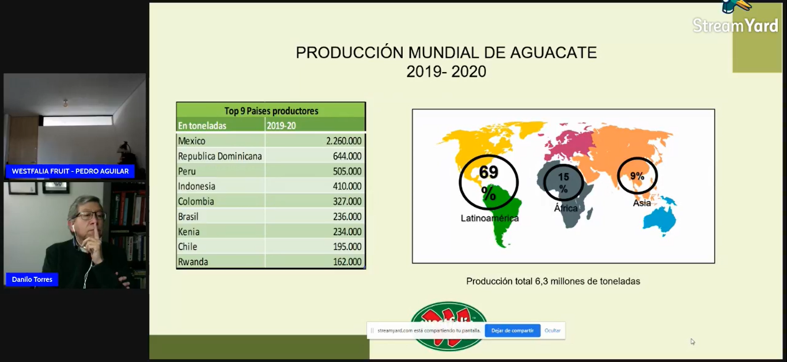The width and height of the screenshot is (787, 362).
Task: Click the slide title 'Producción Mundial de Aguacate'
Action: pos(446,53)
